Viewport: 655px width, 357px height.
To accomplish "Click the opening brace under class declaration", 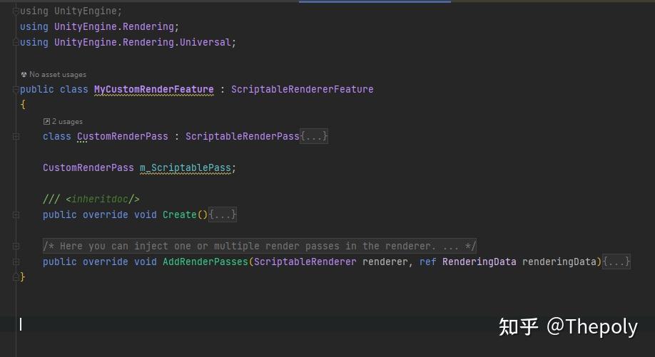I will point(23,105).
